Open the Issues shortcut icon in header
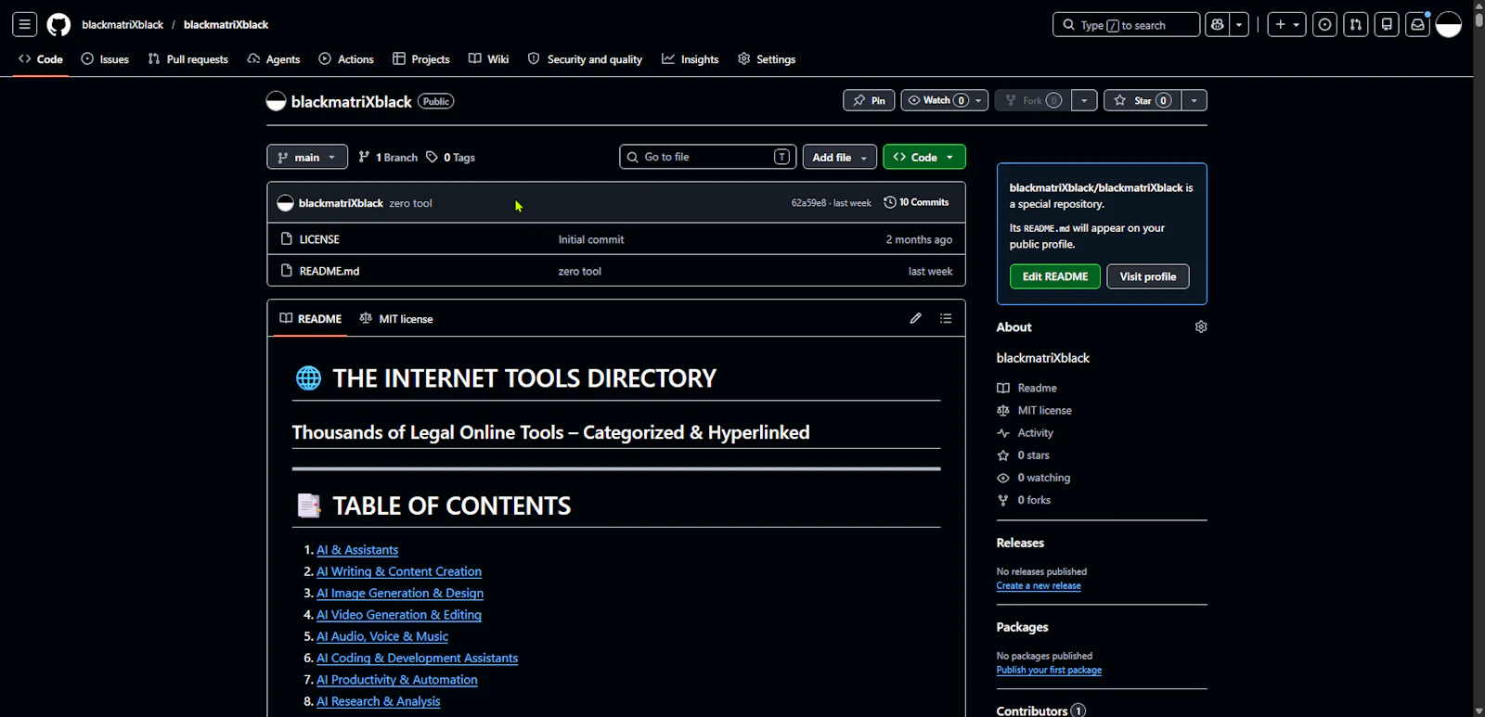The height and width of the screenshot is (717, 1485). click(x=1325, y=25)
